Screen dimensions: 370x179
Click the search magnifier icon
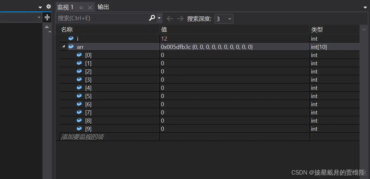152,18
